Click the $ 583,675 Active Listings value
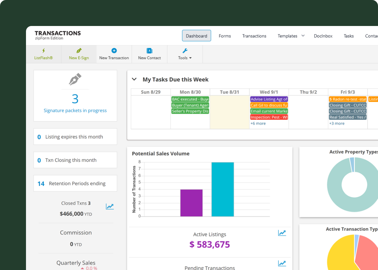Screen dimensions: 378x270 tap(210, 244)
